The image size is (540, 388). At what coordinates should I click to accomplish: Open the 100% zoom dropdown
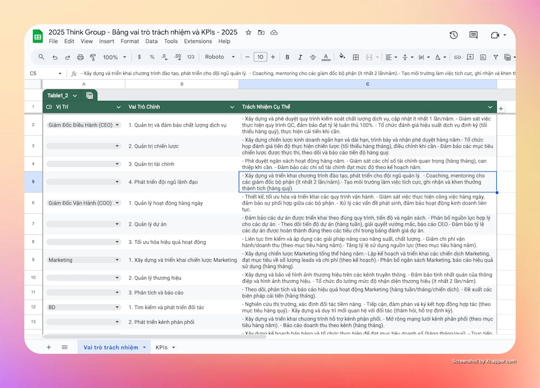pyautogui.click(x=114, y=57)
